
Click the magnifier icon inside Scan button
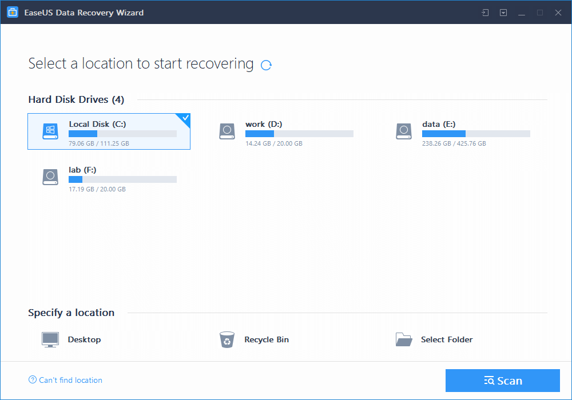point(489,380)
